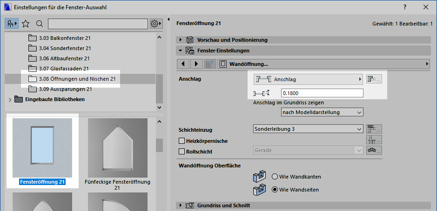Click the Fensteröffnung 21 name label
The image size is (437, 211).
click(42, 182)
